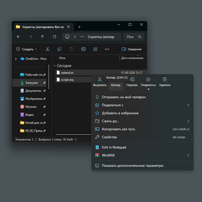Screen dimensions: 202x202
Task: Click the Поиск search field
Action: point(134,37)
